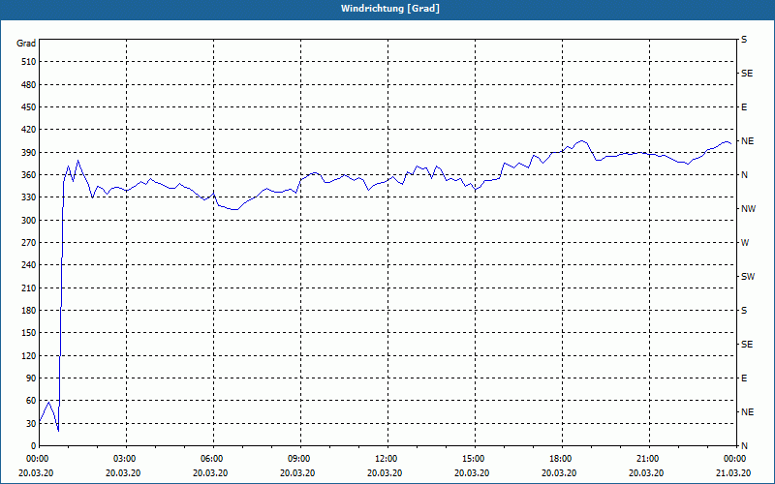Click the 60 y-axis value
Screen dimensions: 775x484
click(x=31, y=401)
